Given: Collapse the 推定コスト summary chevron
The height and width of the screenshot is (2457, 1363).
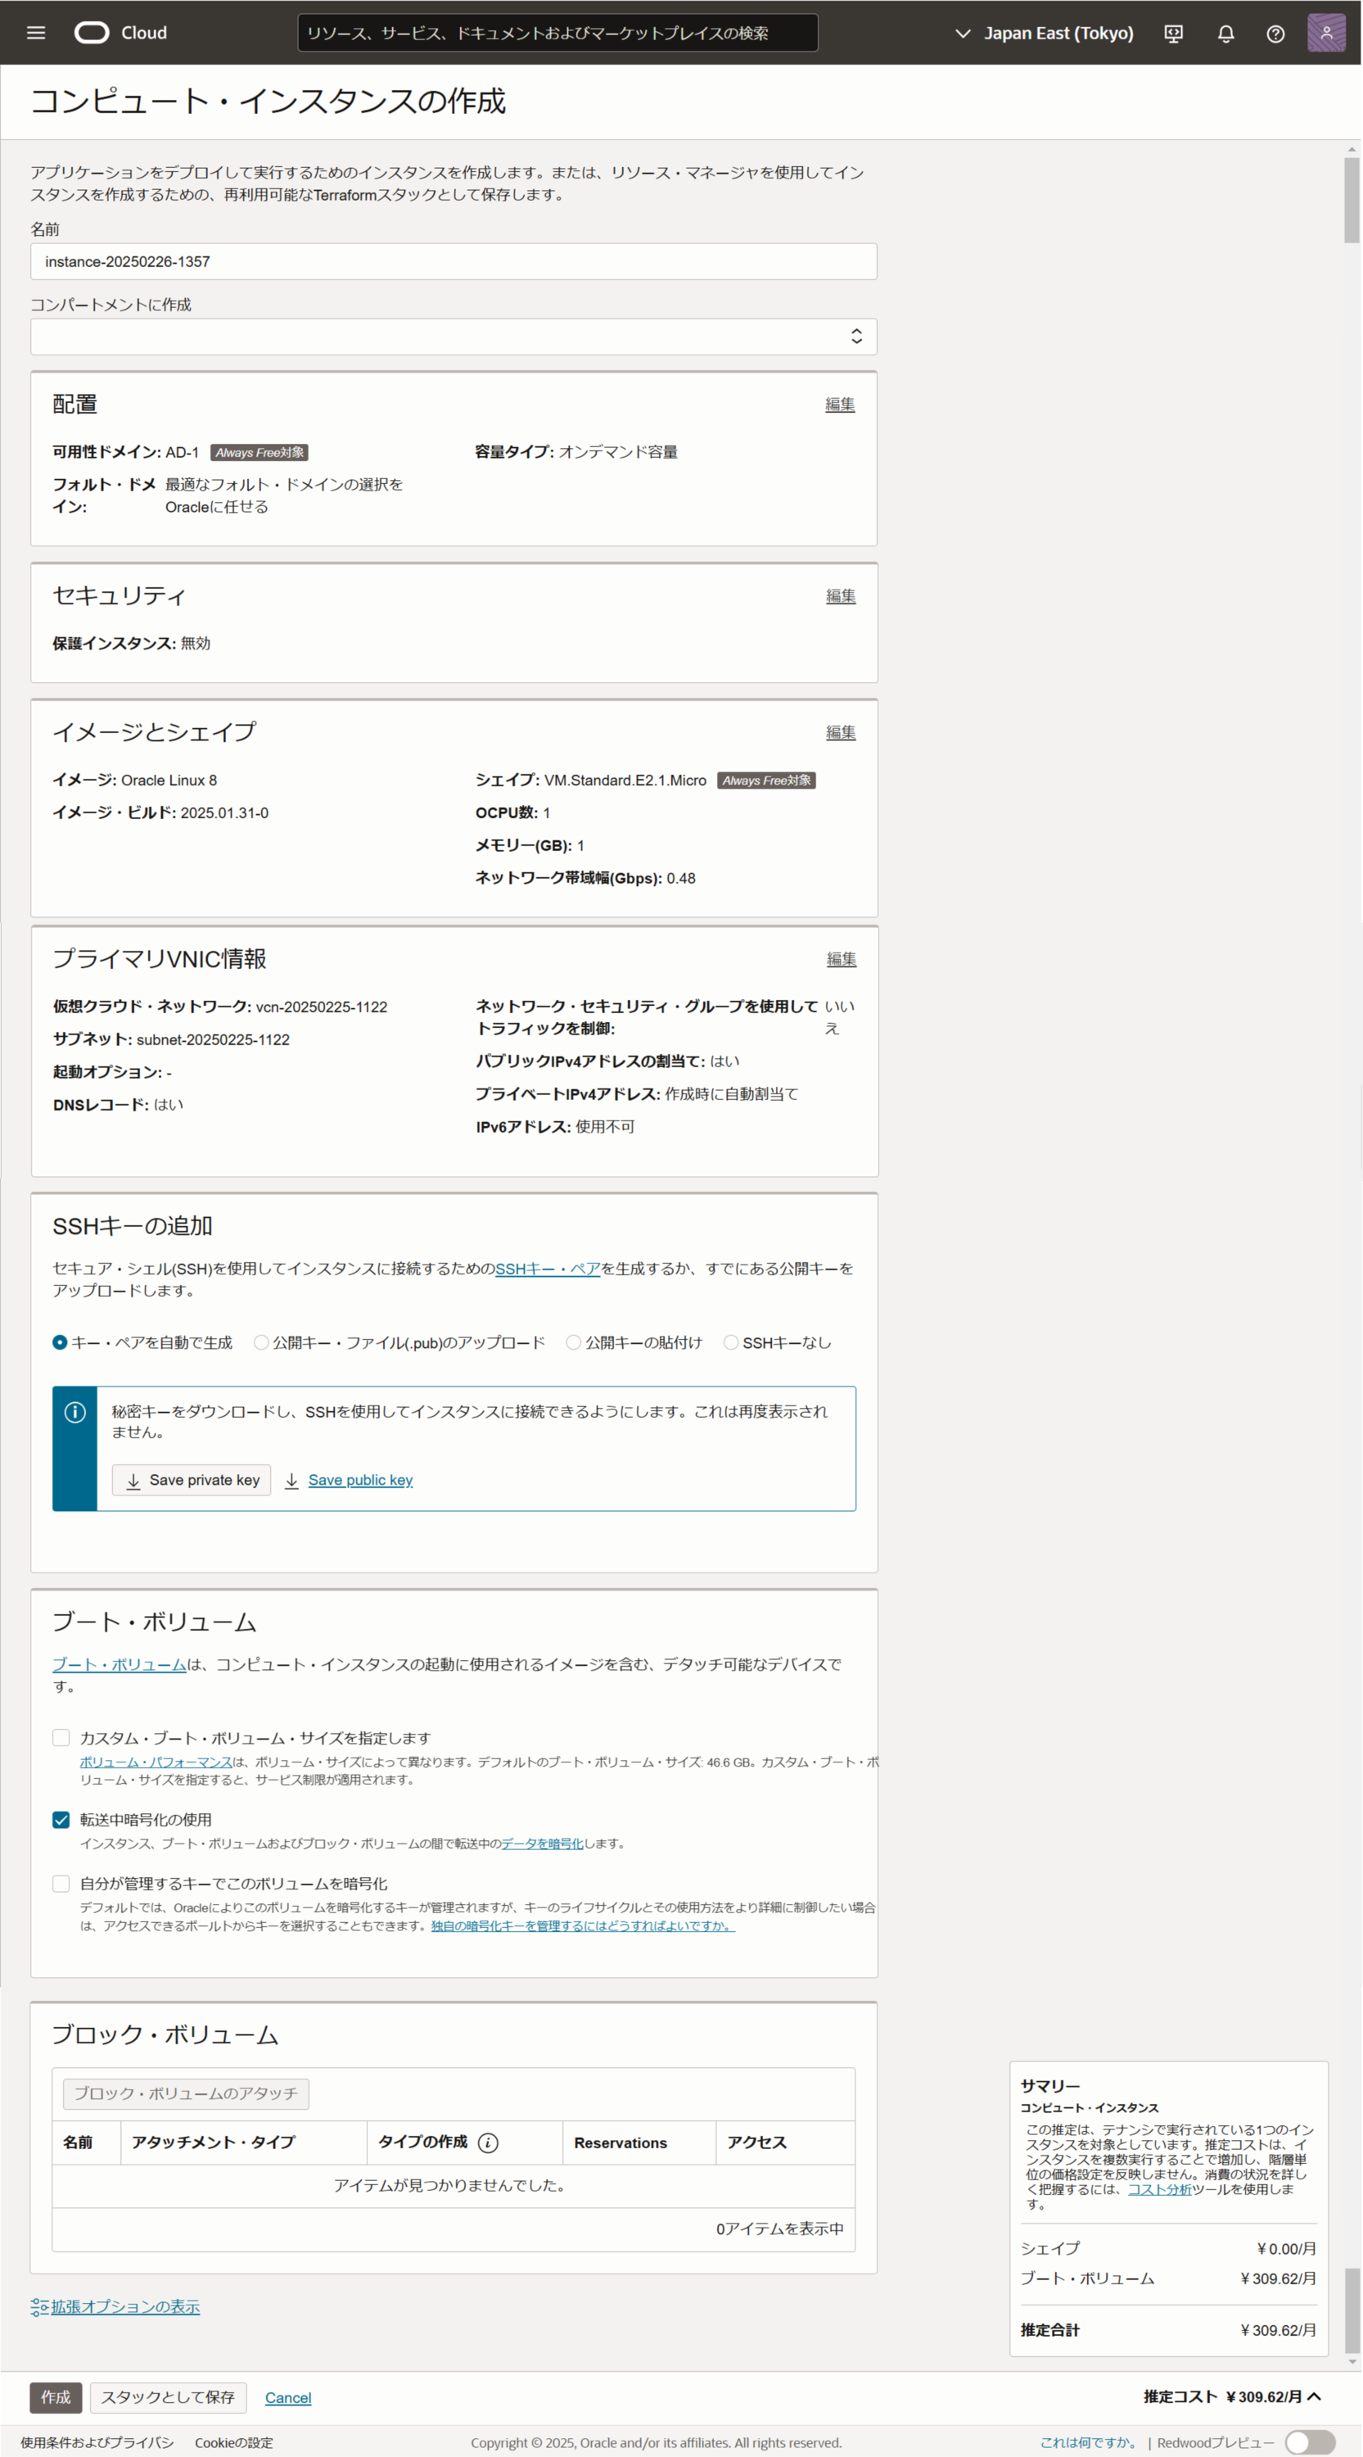Looking at the screenshot, I should click(x=1315, y=2396).
